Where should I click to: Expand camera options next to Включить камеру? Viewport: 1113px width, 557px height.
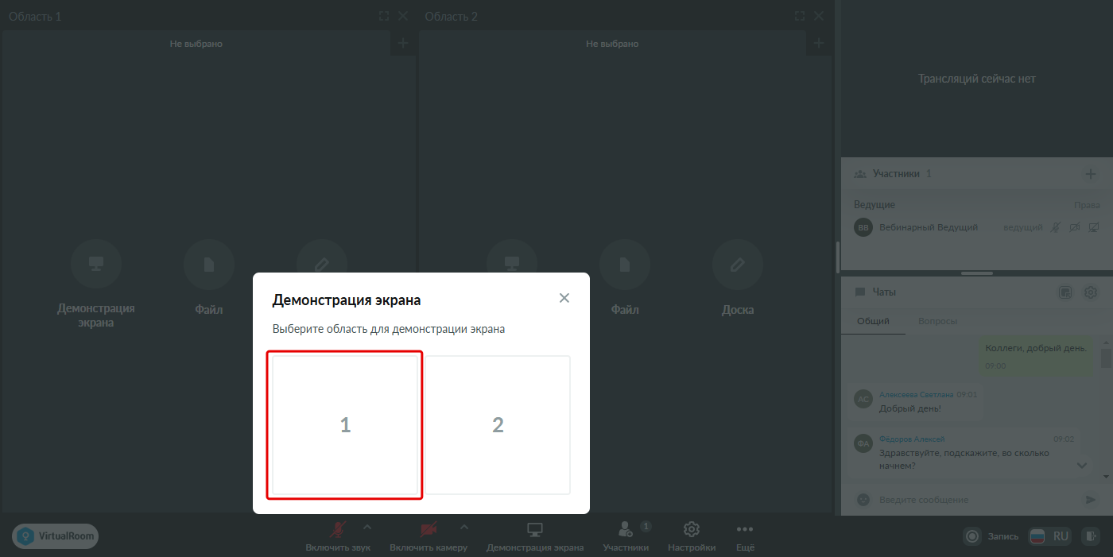(x=464, y=527)
